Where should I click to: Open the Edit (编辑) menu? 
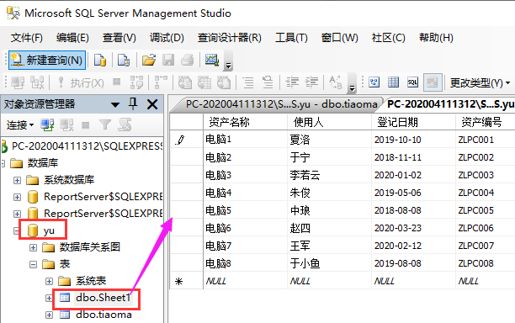point(72,38)
